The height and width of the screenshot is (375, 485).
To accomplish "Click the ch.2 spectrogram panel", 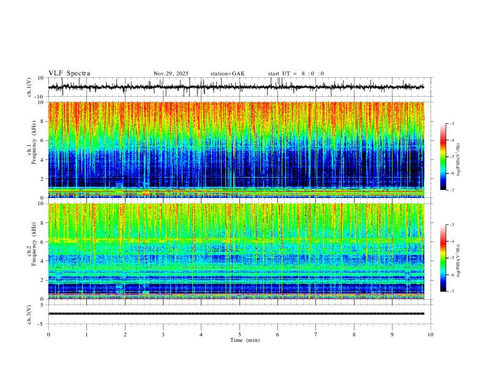I will [x=236, y=251].
